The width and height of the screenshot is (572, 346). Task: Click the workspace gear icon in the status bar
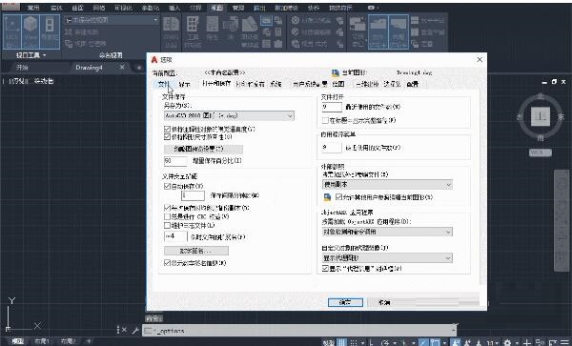[x=507, y=342]
